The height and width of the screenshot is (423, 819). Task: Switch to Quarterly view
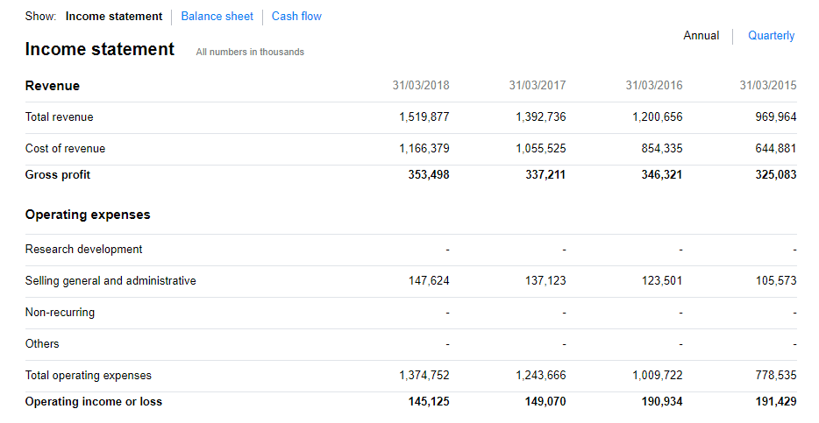[771, 36]
